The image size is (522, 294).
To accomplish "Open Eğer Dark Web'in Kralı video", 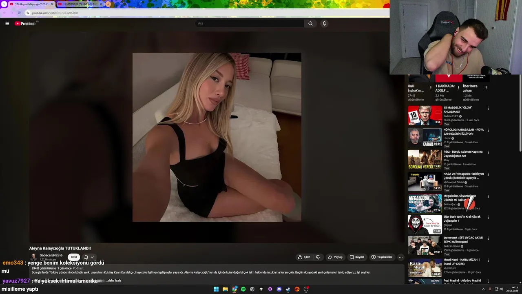I will (462, 218).
